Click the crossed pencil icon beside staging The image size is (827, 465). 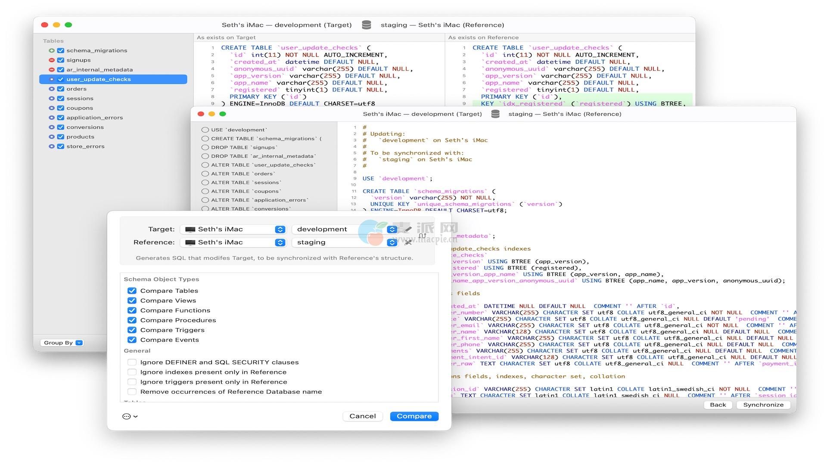[408, 242]
